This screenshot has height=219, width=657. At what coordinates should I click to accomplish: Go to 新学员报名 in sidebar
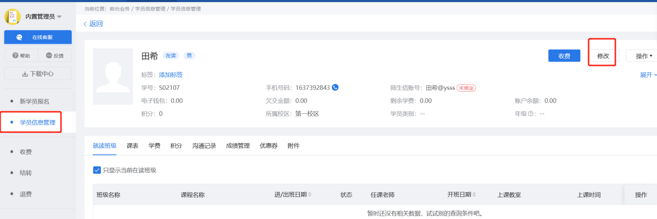[34, 101]
